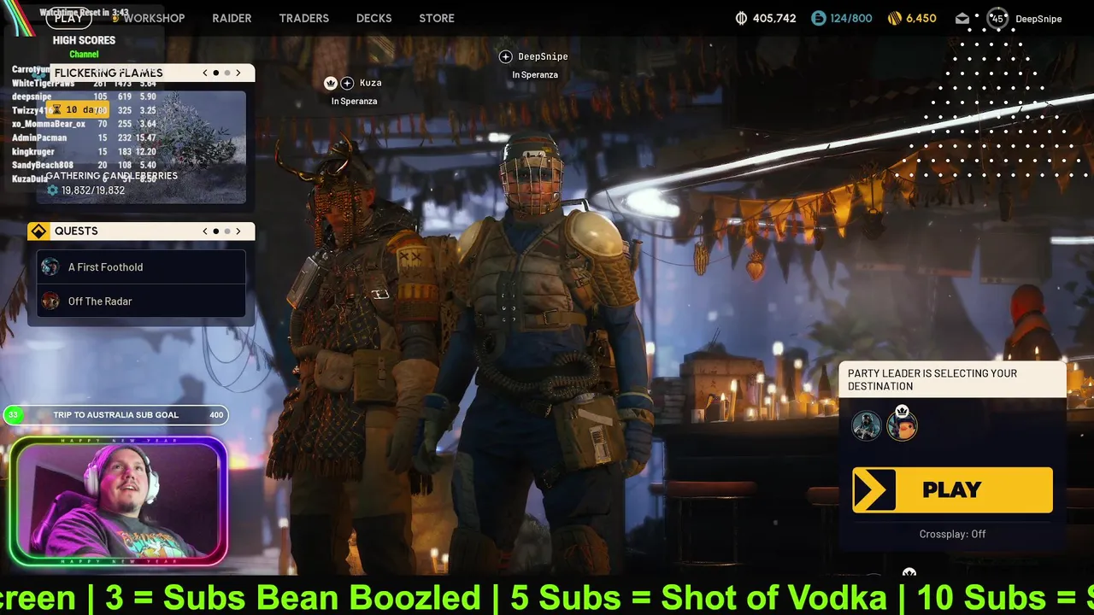This screenshot has height=615, width=1094.
Task: Select first page dot in Quests panel
Action: pos(216,231)
